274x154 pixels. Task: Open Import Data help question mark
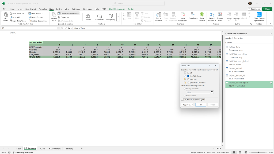pyautogui.click(x=209, y=66)
